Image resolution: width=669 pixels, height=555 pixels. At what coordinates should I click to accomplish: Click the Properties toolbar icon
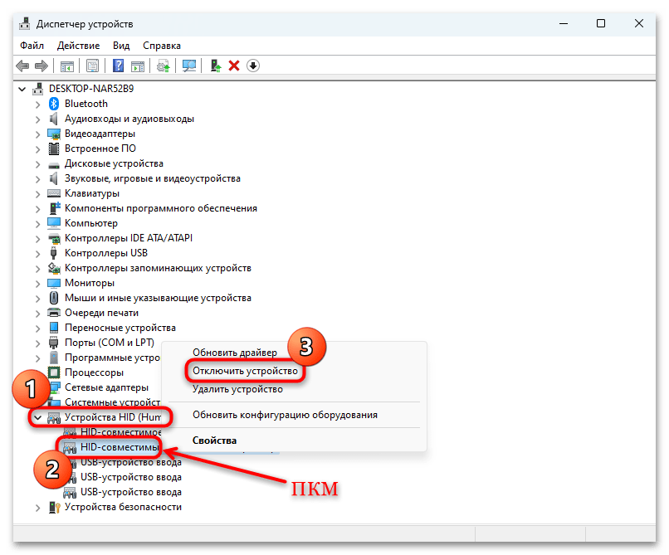tap(92, 66)
